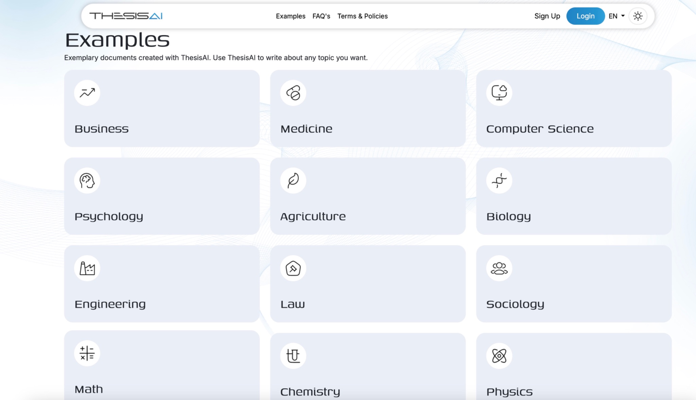Image resolution: width=696 pixels, height=400 pixels.
Task: Open the Terms & Policies page
Action: point(362,16)
